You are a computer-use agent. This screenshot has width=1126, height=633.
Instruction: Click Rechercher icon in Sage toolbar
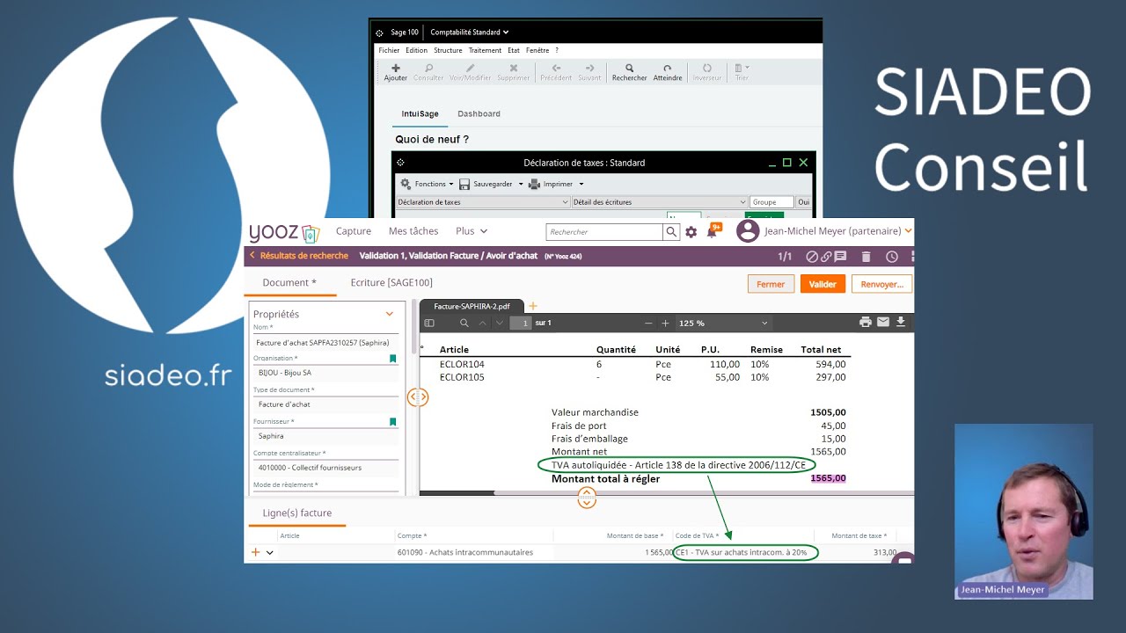click(629, 68)
